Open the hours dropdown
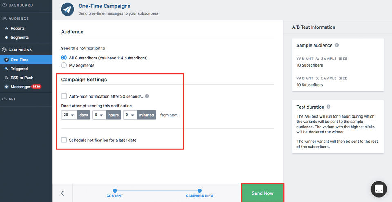Viewport: 392px width, 202px height. pos(99,115)
